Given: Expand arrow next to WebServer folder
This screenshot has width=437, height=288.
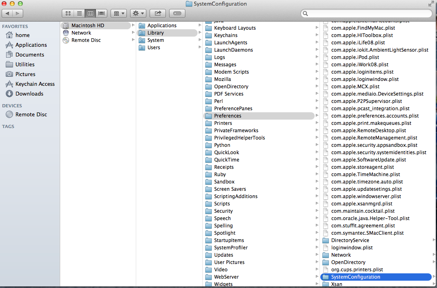Looking at the screenshot, I should click(x=317, y=277).
